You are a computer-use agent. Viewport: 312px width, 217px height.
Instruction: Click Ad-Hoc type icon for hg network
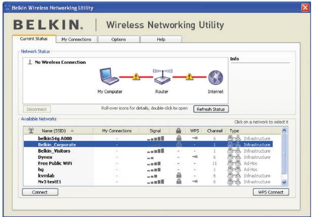234,169
